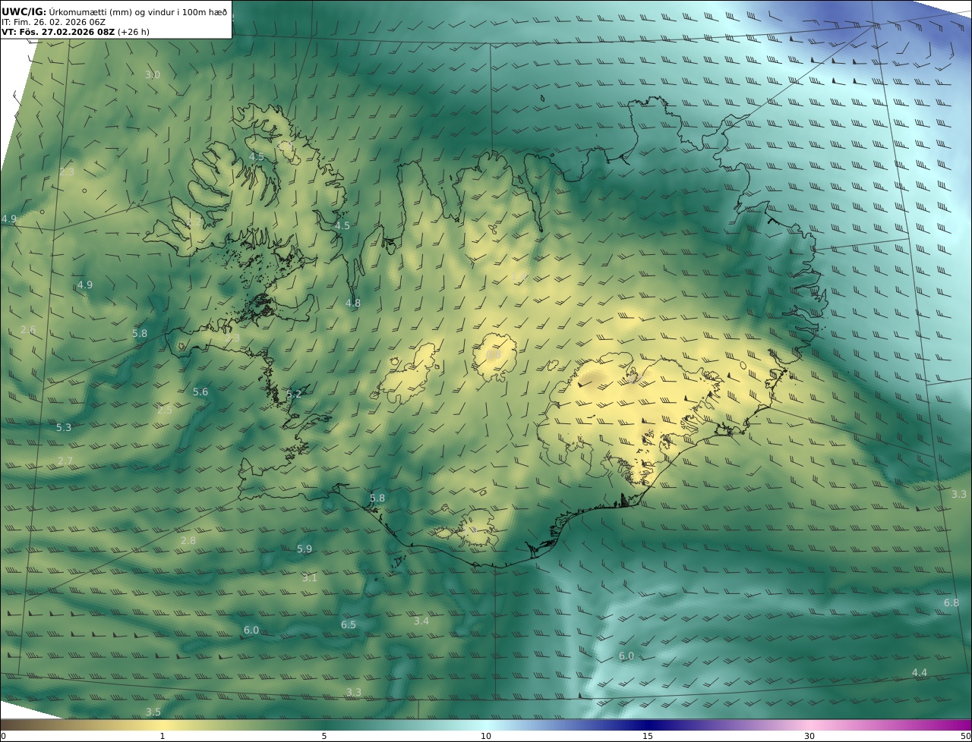Click the "3.1" value on the map

(x=310, y=577)
